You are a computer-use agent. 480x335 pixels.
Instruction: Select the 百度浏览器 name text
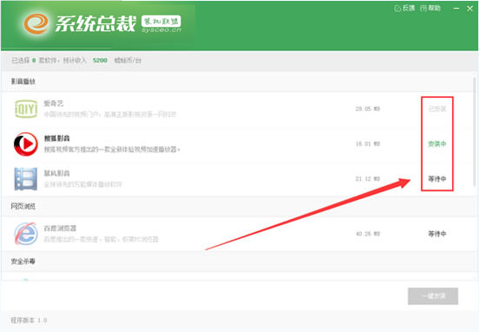coord(60,229)
